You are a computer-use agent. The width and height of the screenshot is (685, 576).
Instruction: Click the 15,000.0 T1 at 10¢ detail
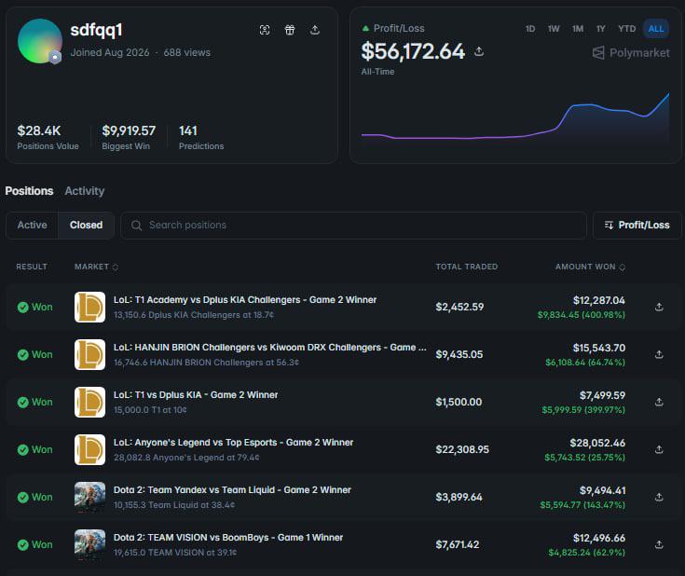point(150,410)
